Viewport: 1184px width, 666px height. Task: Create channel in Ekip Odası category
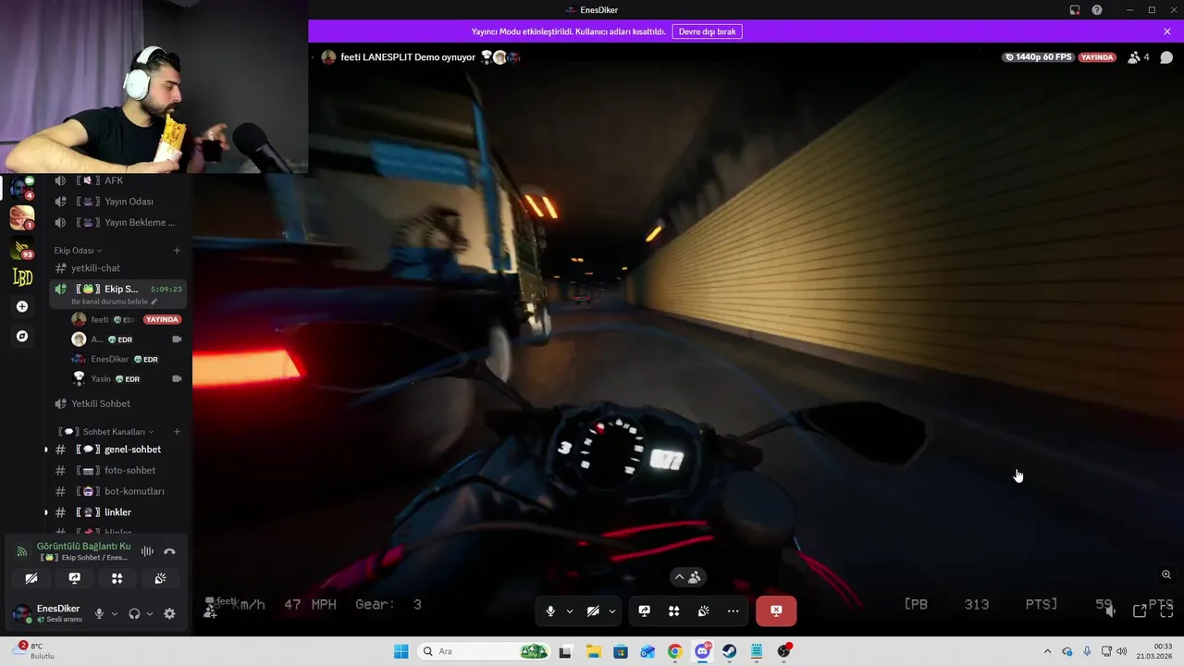177,251
